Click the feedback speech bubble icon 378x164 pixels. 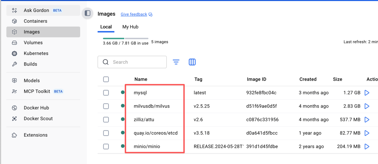[x=150, y=14]
